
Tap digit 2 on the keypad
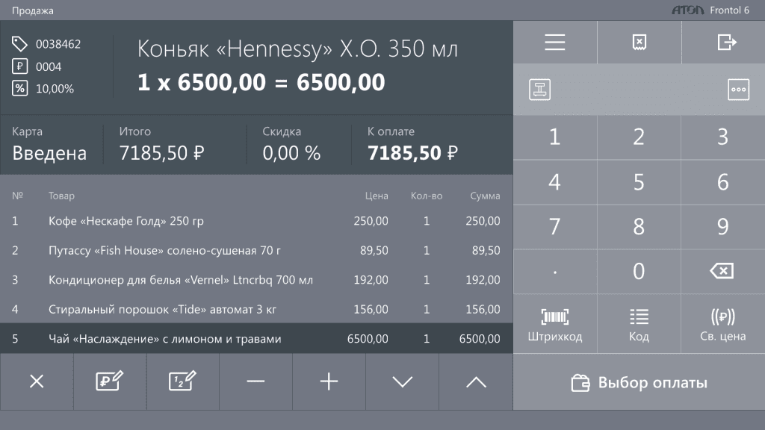(x=639, y=137)
